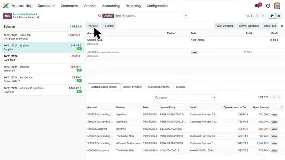This screenshot has width=285, height=160.
Task: Open the Reporting menu
Action: pos(133,6)
